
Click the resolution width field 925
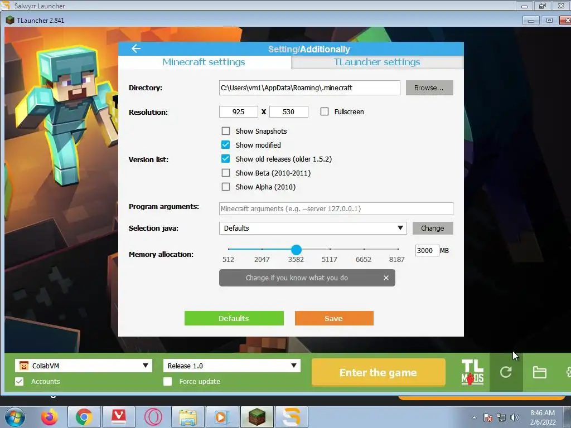[239, 111]
